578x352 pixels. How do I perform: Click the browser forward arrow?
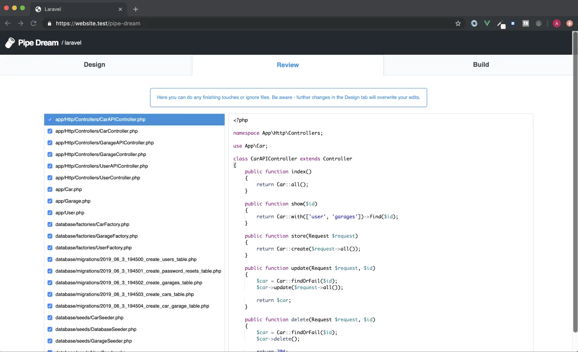tap(20, 23)
